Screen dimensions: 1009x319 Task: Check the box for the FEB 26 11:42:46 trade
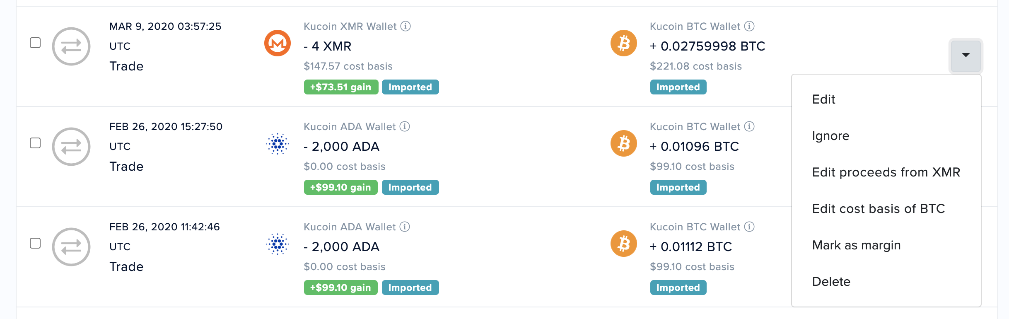35,243
